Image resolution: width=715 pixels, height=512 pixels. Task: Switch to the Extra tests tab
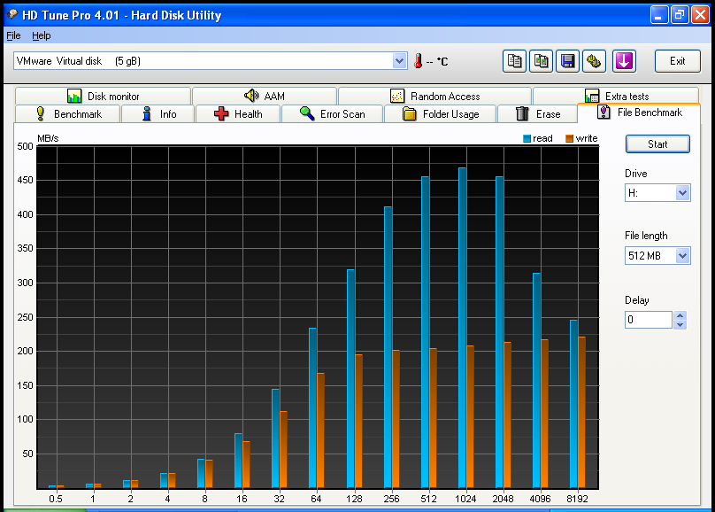[616, 97]
